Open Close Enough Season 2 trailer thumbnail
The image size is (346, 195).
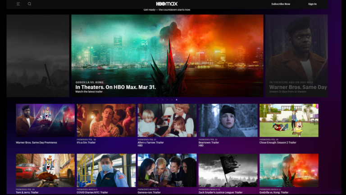tap(289, 120)
